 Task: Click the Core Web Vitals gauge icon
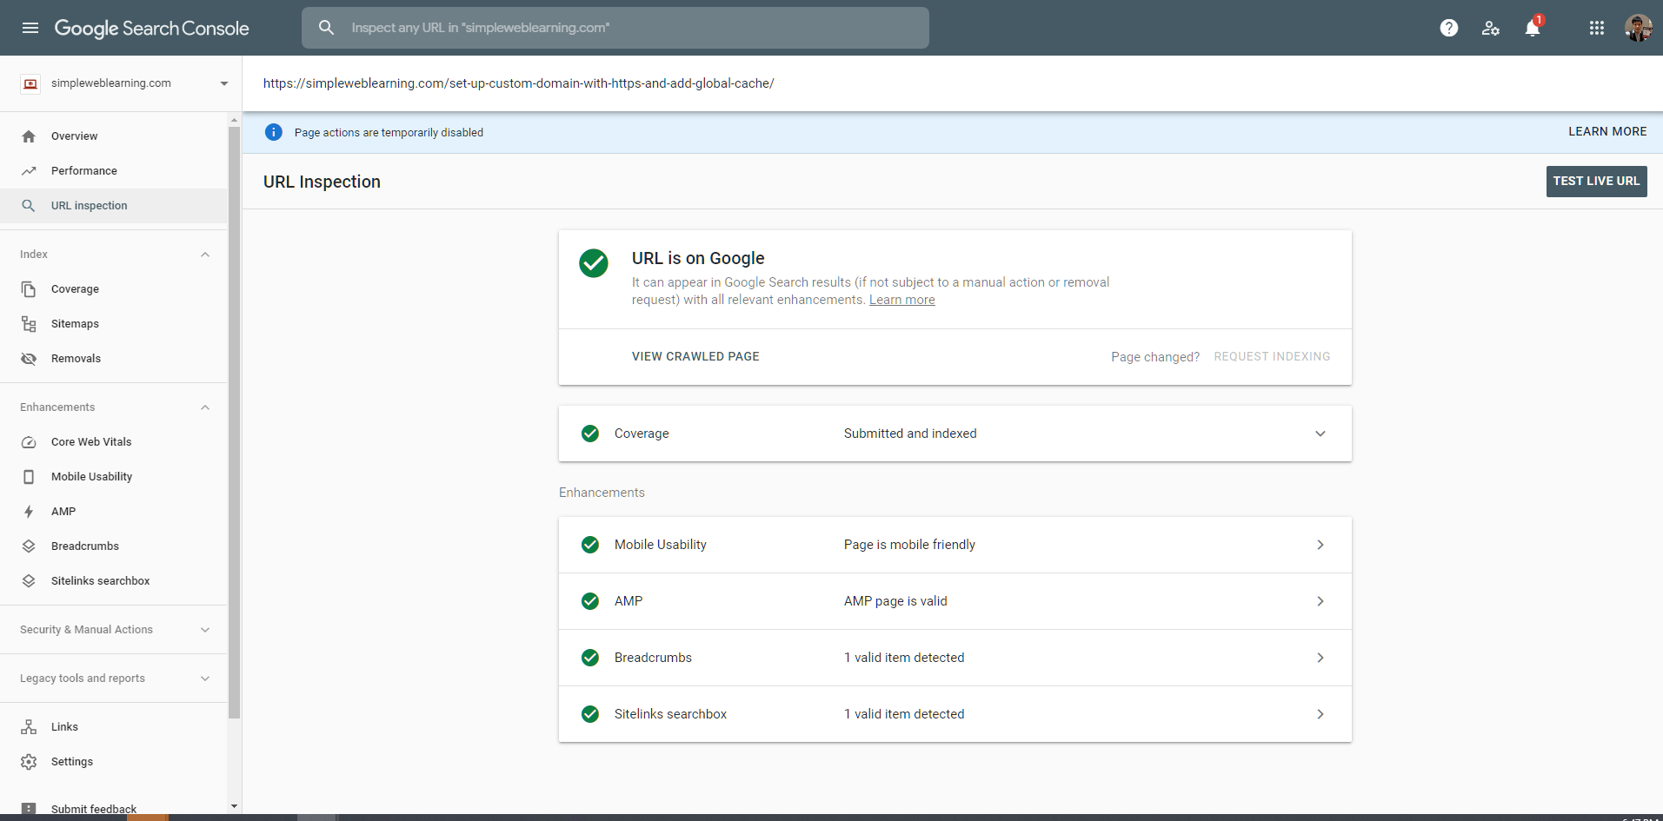coord(29,442)
